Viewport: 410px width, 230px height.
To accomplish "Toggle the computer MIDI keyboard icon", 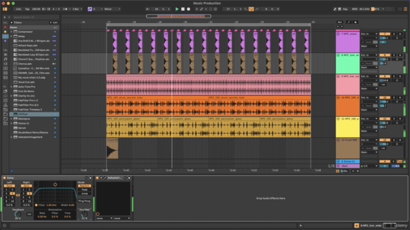I will (340, 9).
